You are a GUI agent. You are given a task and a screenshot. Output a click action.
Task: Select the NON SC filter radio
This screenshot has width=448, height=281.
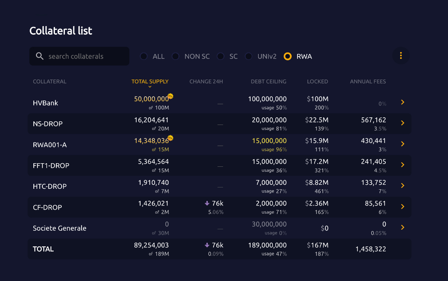click(x=175, y=57)
